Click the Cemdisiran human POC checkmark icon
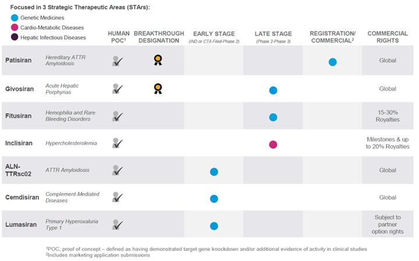419x261 pixels. (x=118, y=197)
